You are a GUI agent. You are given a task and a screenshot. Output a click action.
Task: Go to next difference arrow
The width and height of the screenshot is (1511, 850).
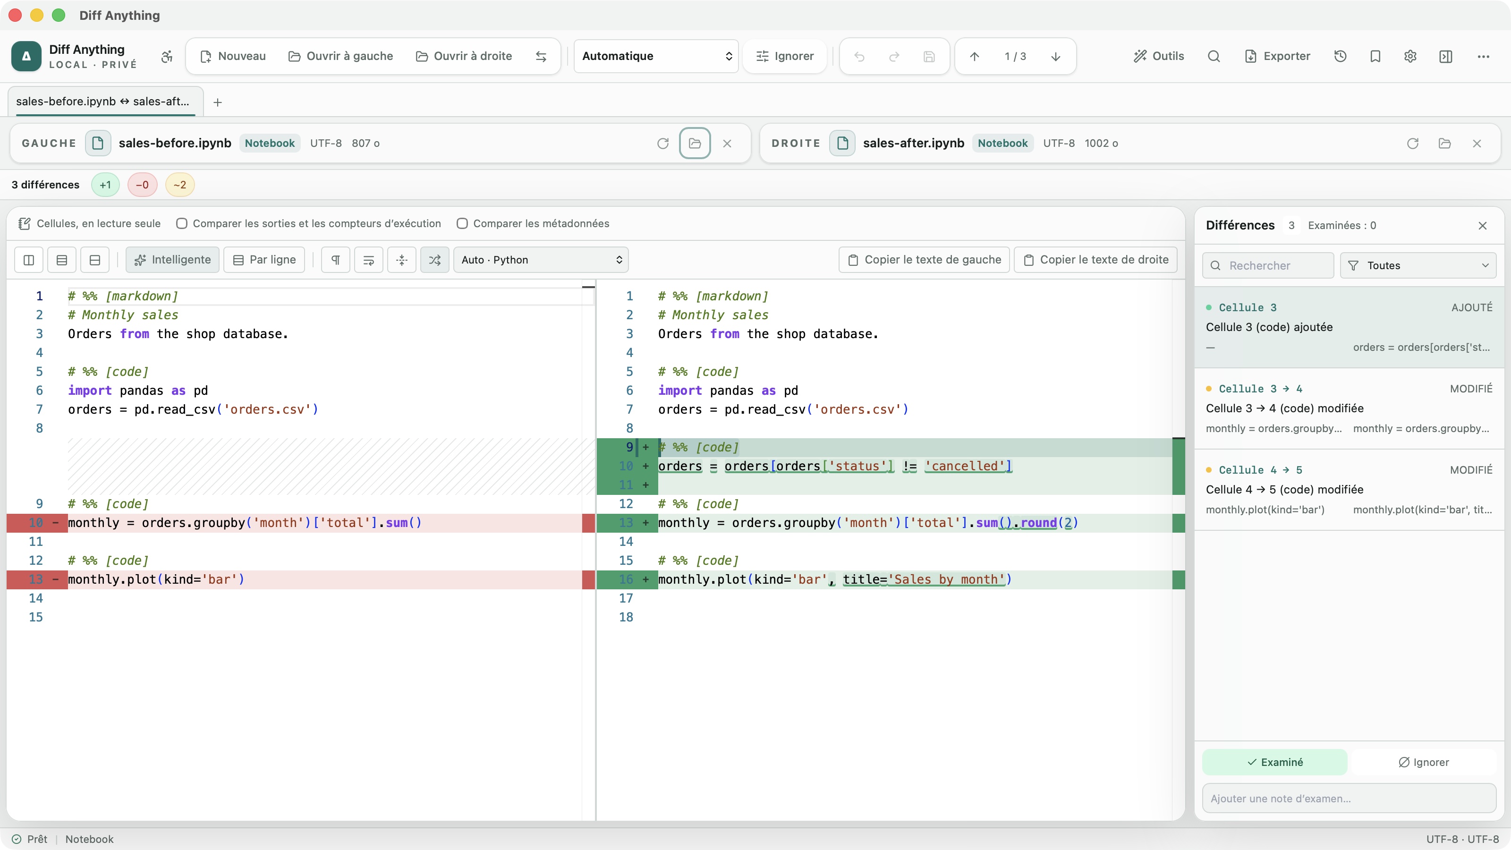(1056, 56)
